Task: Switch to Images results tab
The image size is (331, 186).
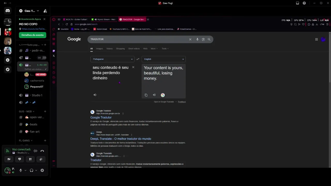Action: point(99,49)
